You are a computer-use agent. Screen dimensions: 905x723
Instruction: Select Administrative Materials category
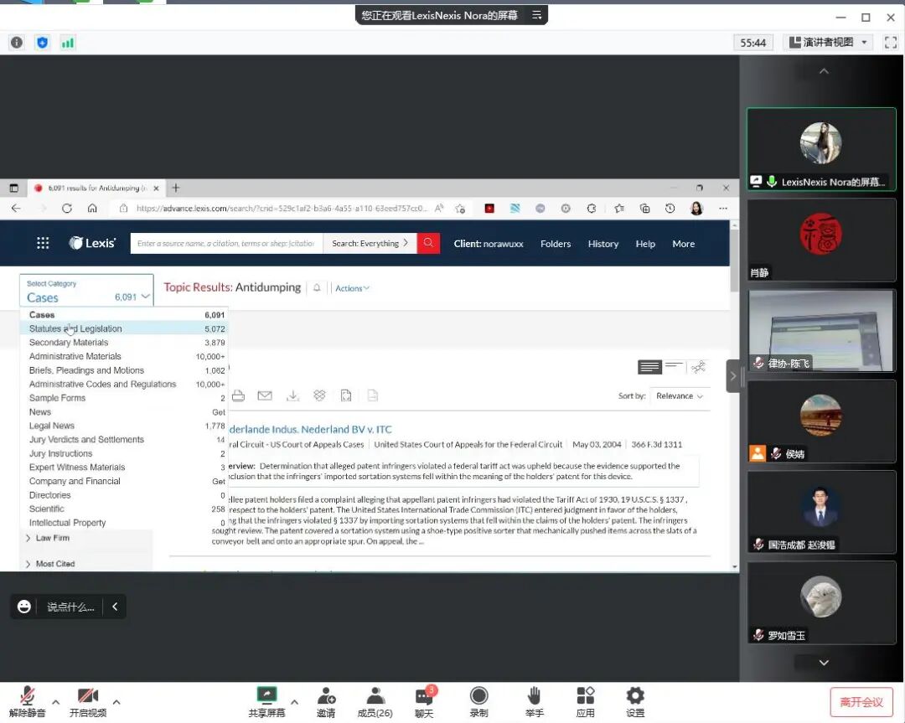pyautogui.click(x=124, y=356)
